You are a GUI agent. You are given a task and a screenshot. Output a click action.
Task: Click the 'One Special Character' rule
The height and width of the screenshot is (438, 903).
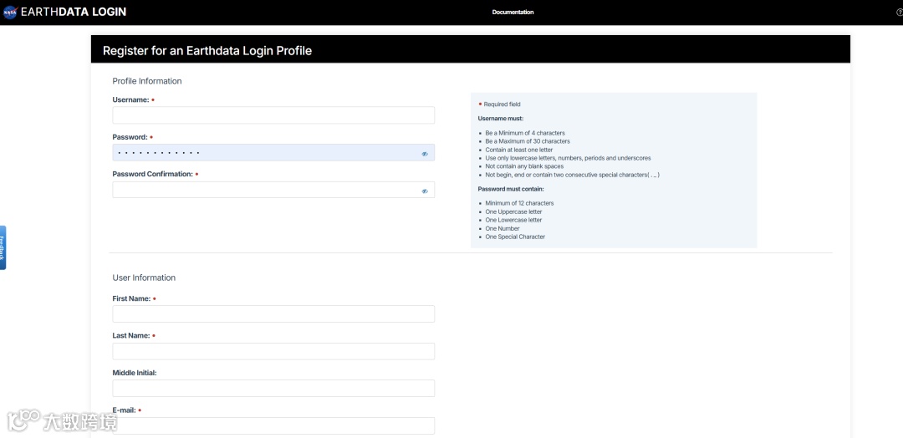(515, 237)
